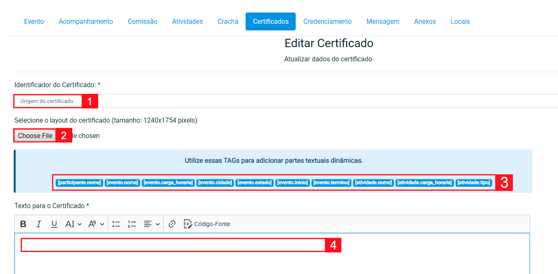
Task: Expand the text alignment dropdown
Action: tap(152, 224)
